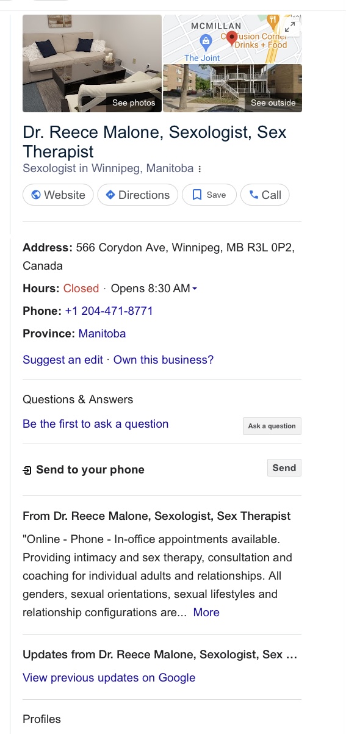
Task: Open the Manitoba province link
Action: coord(103,334)
